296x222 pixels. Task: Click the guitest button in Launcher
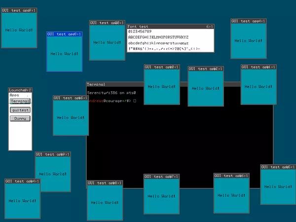20,110
